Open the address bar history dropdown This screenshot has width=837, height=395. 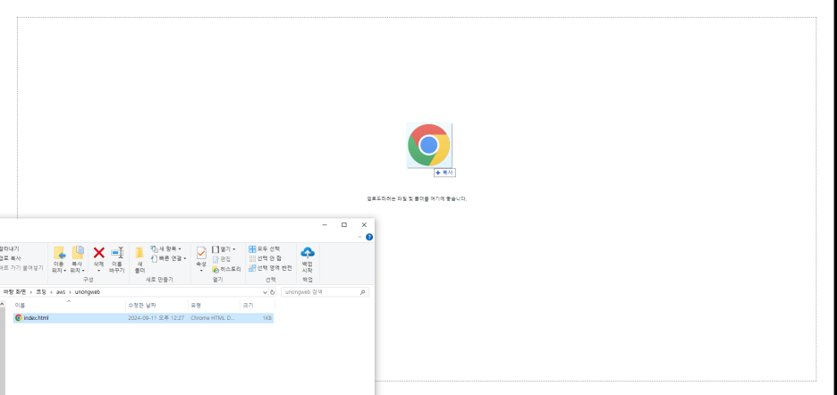[265, 292]
